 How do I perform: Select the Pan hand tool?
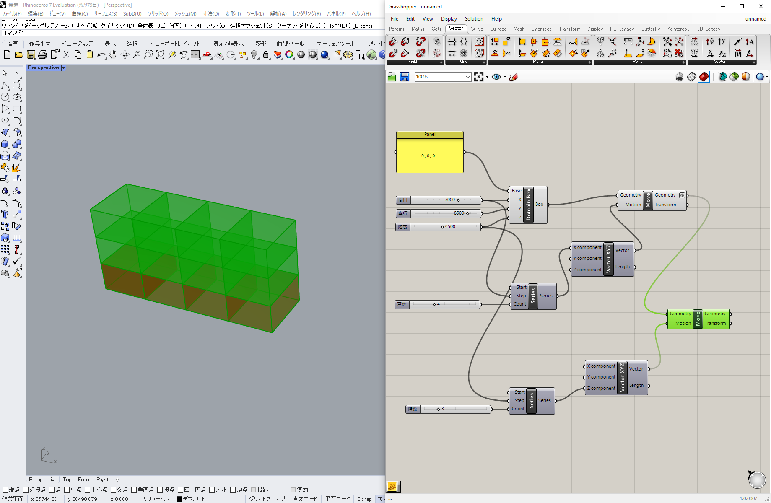coord(112,55)
